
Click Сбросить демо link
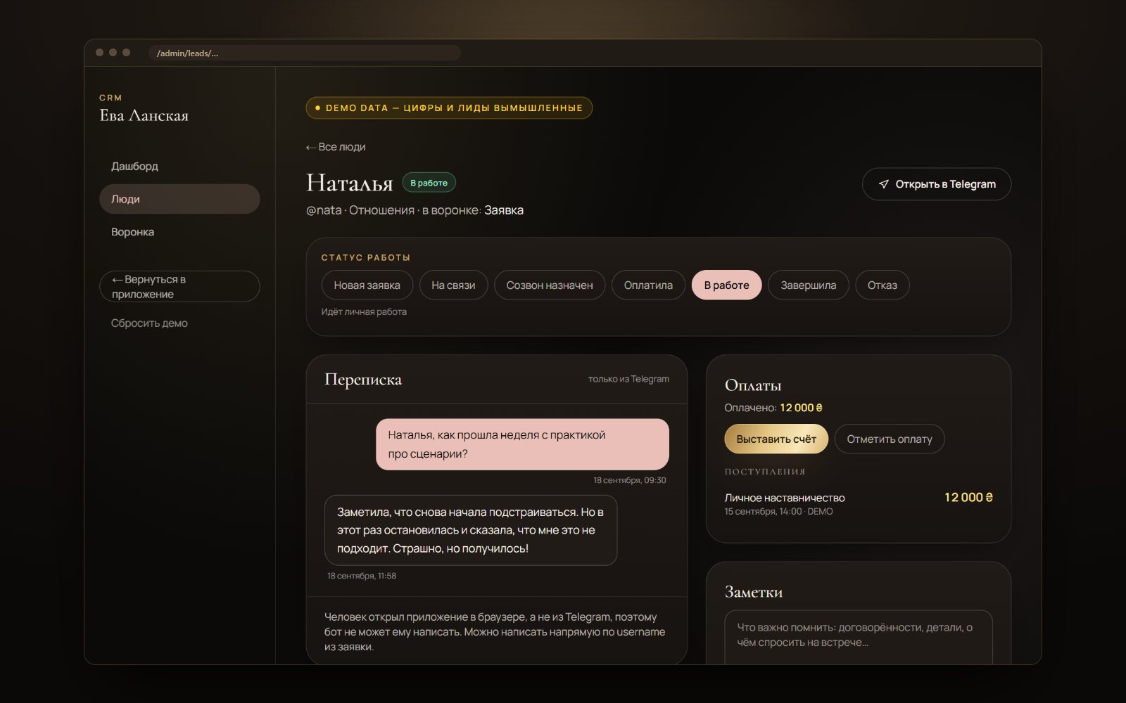pos(149,323)
